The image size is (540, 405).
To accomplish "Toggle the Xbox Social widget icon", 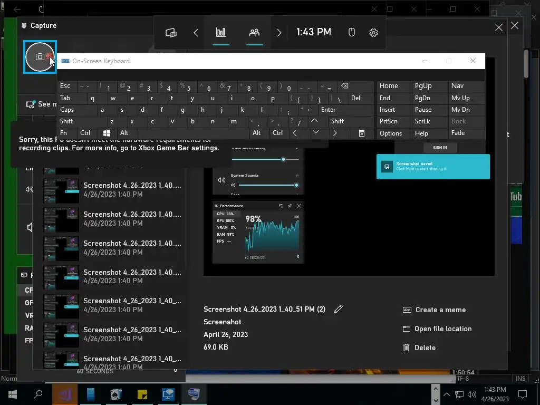I will pos(255,33).
